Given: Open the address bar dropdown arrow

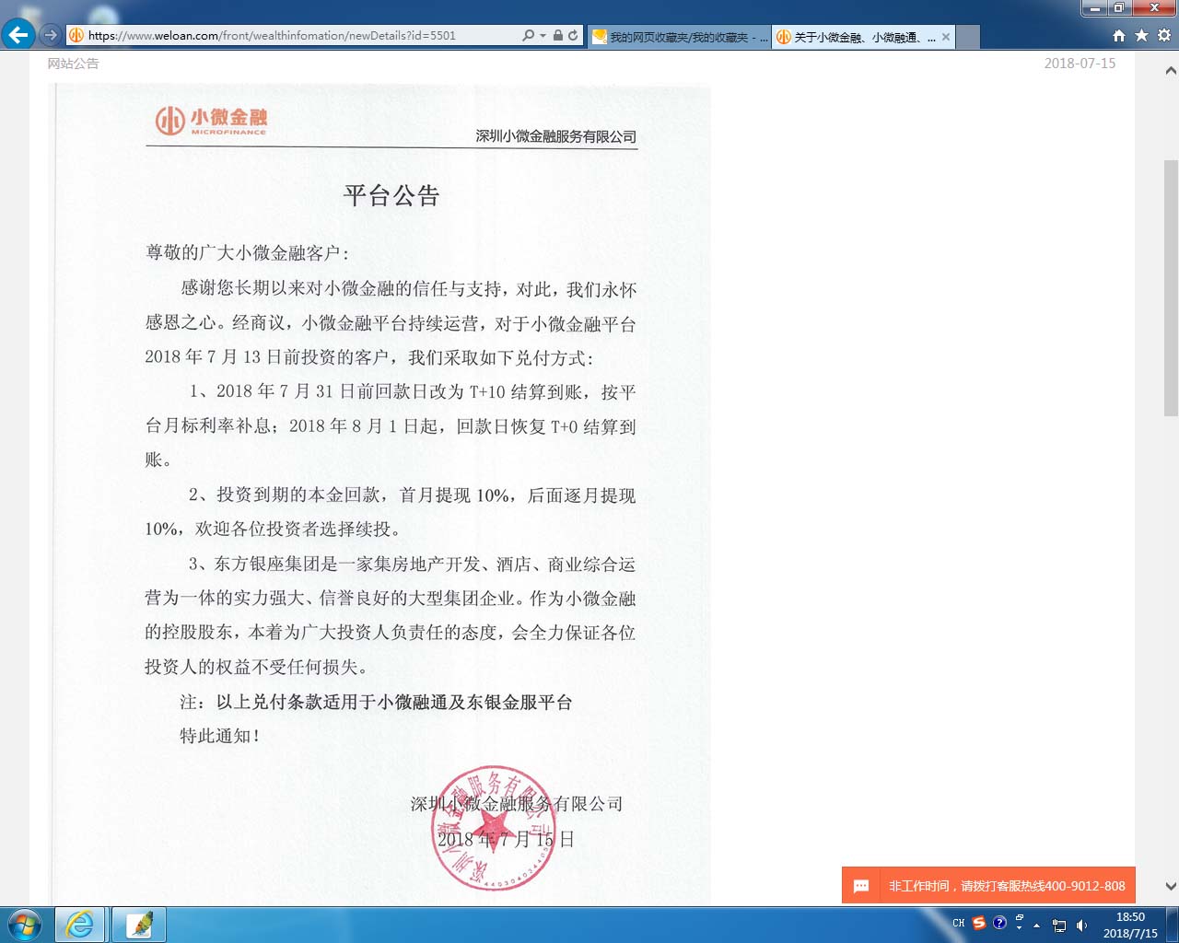Looking at the screenshot, I should (x=543, y=35).
